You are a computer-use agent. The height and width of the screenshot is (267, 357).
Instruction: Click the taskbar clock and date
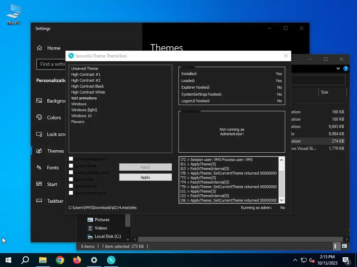[x=327, y=260]
